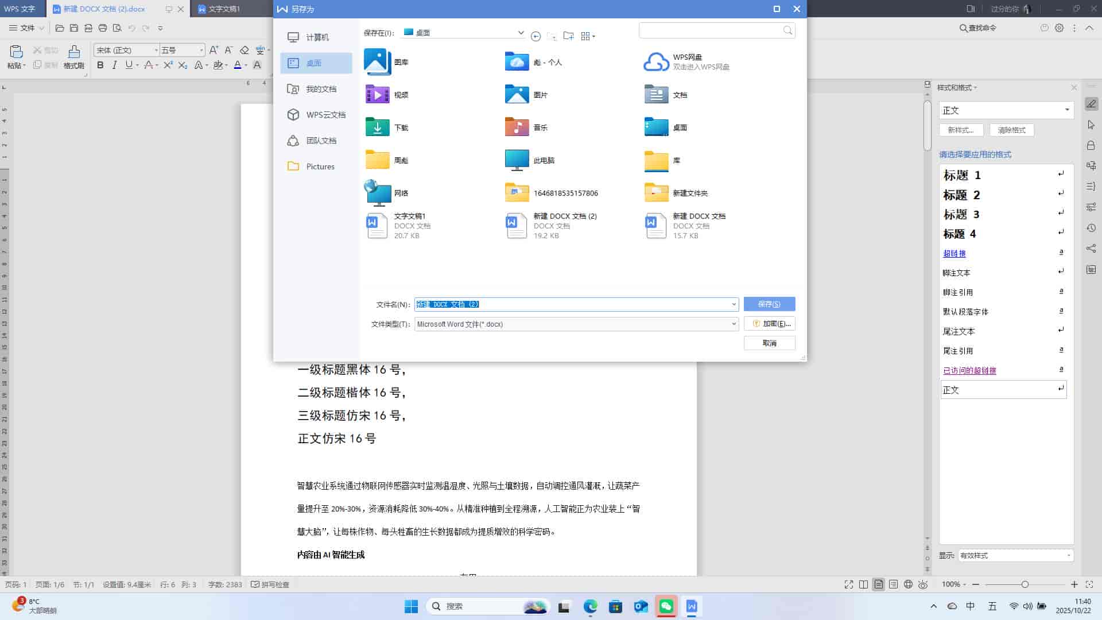The height and width of the screenshot is (620, 1102).
Task: Click the 保存(S) save button
Action: 769,304
